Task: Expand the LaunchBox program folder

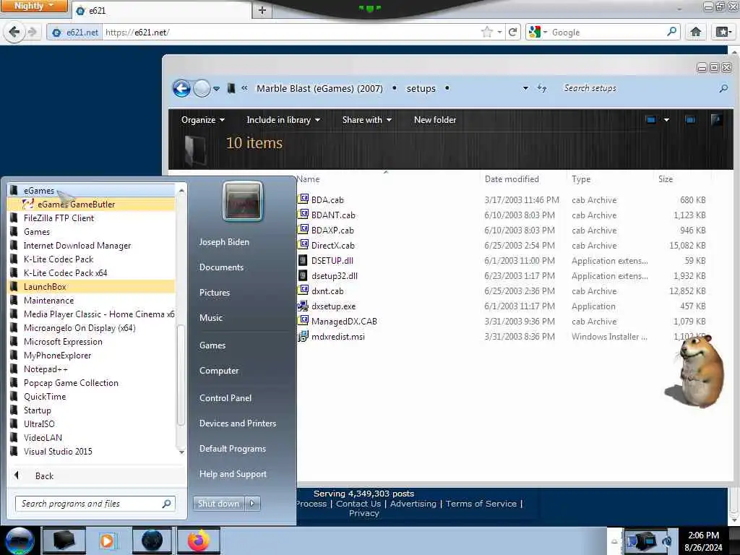Action: coord(45,286)
